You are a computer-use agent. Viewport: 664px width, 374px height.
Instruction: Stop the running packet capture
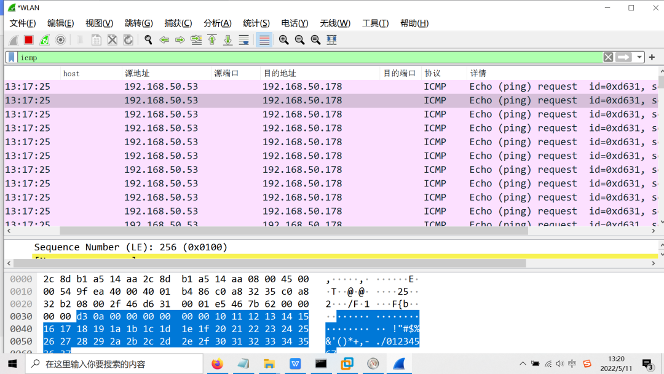point(28,40)
